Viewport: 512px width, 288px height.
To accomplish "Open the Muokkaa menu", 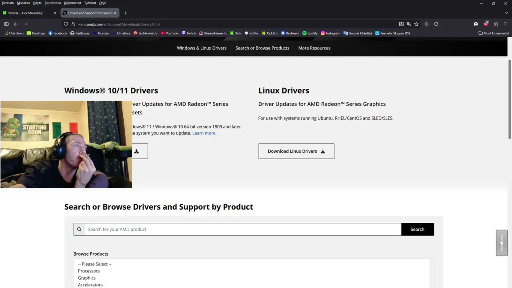I will point(23,3).
